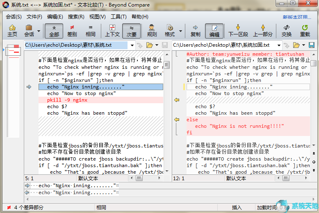Open the 编辑(E) menu
The height and width of the screenshot is (213, 319).
click(55, 17)
